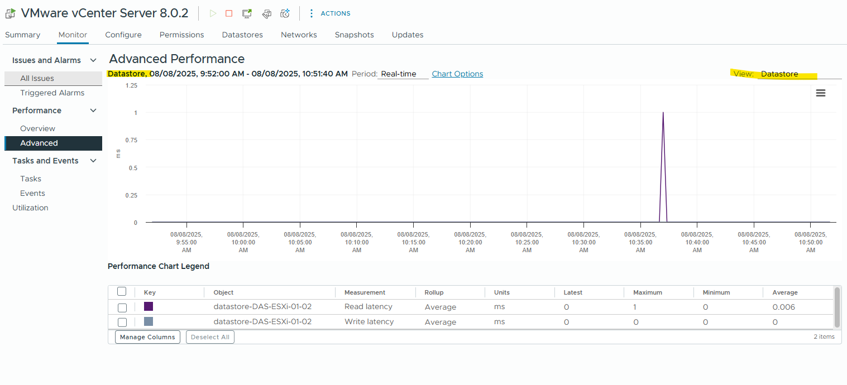This screenshot has height=385, width=847.
Task: Open Events in the sidebar
Action: [x=33, y=193]
